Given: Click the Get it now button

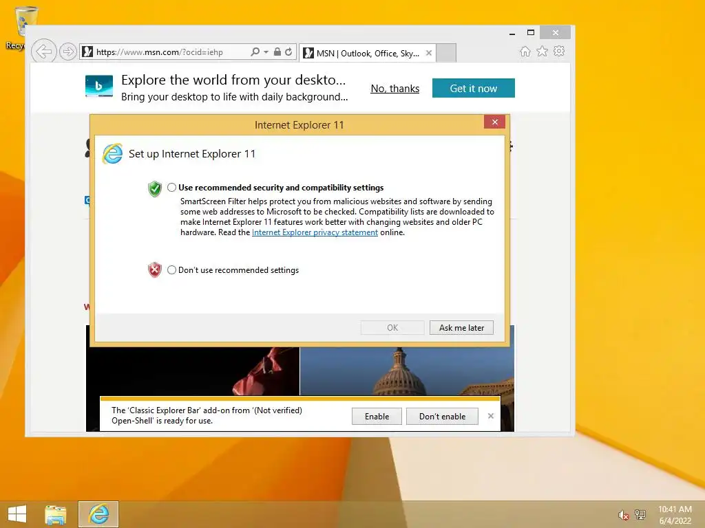Looking at the screenshot, I should click(x=474, y=88).
